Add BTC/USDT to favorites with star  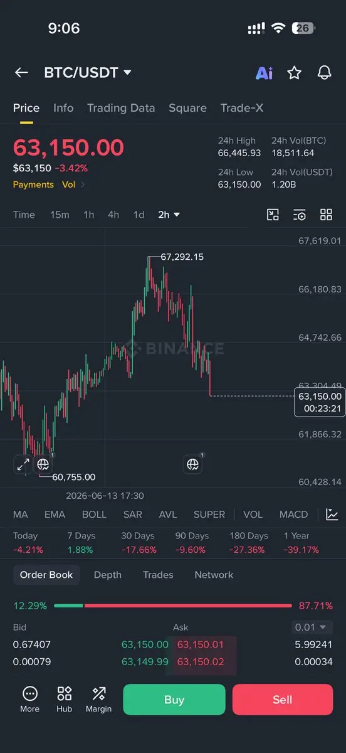click(x=294, y=73)
